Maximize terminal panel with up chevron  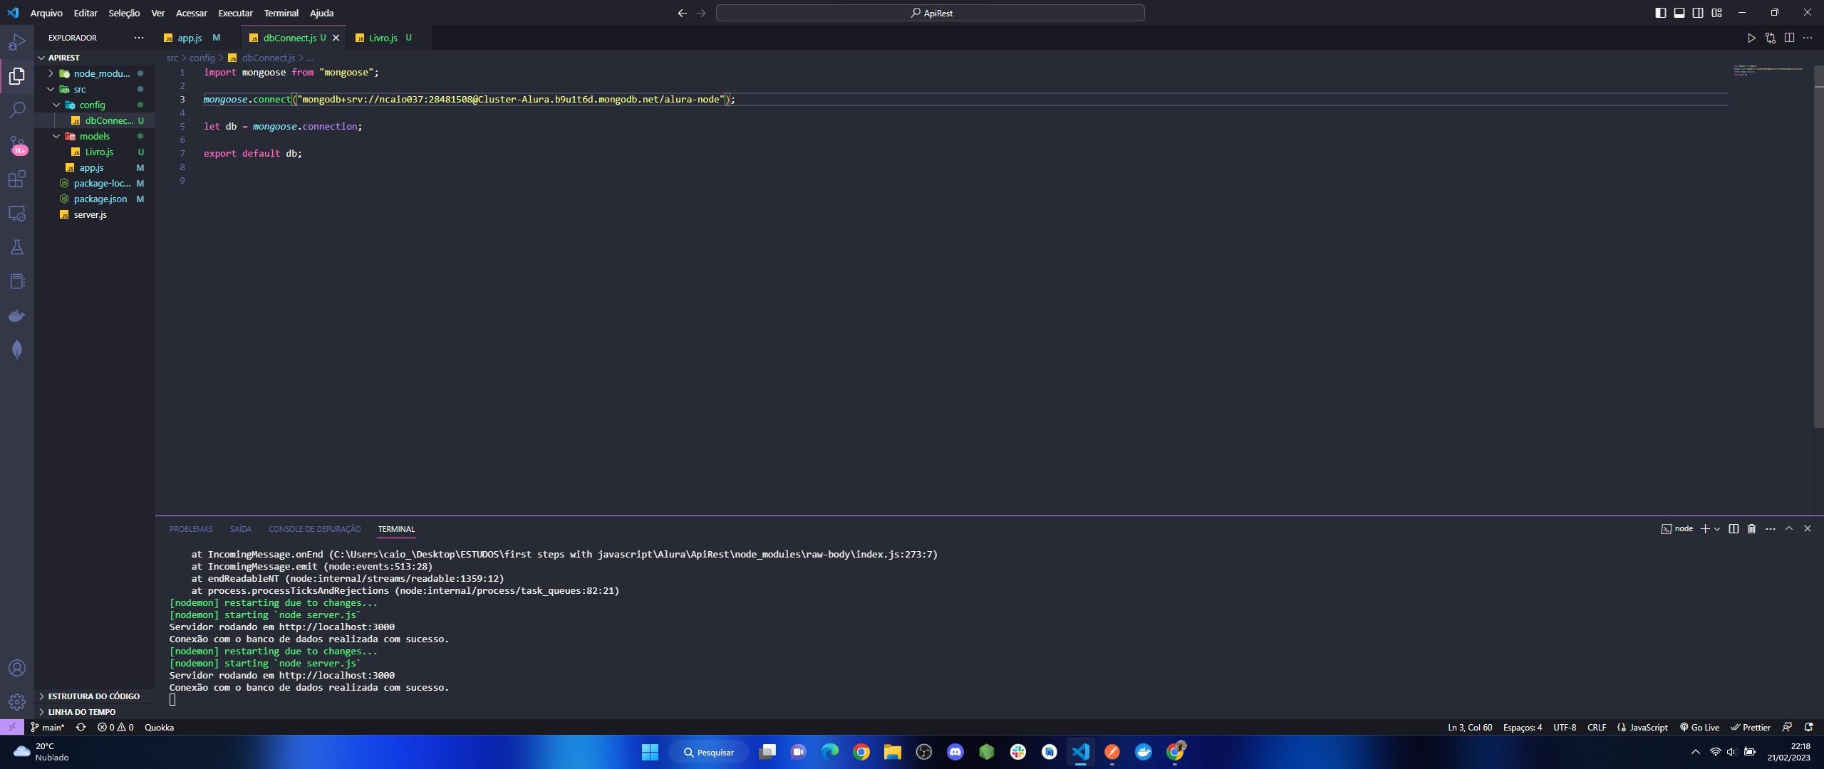1789,528
